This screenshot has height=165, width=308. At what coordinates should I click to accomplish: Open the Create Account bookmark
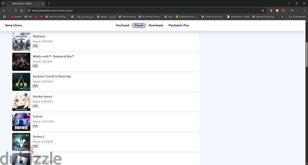tap(213, 17)
